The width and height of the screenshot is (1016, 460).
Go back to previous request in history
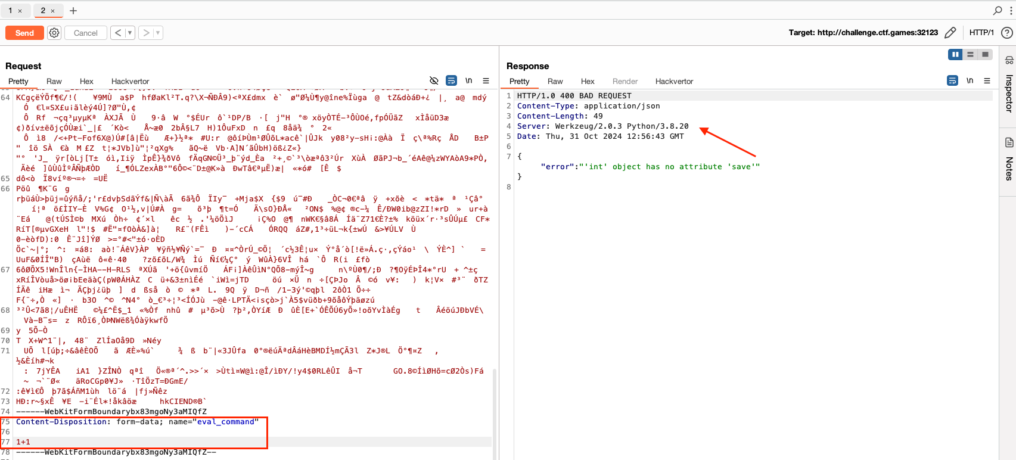coord(118,33)
